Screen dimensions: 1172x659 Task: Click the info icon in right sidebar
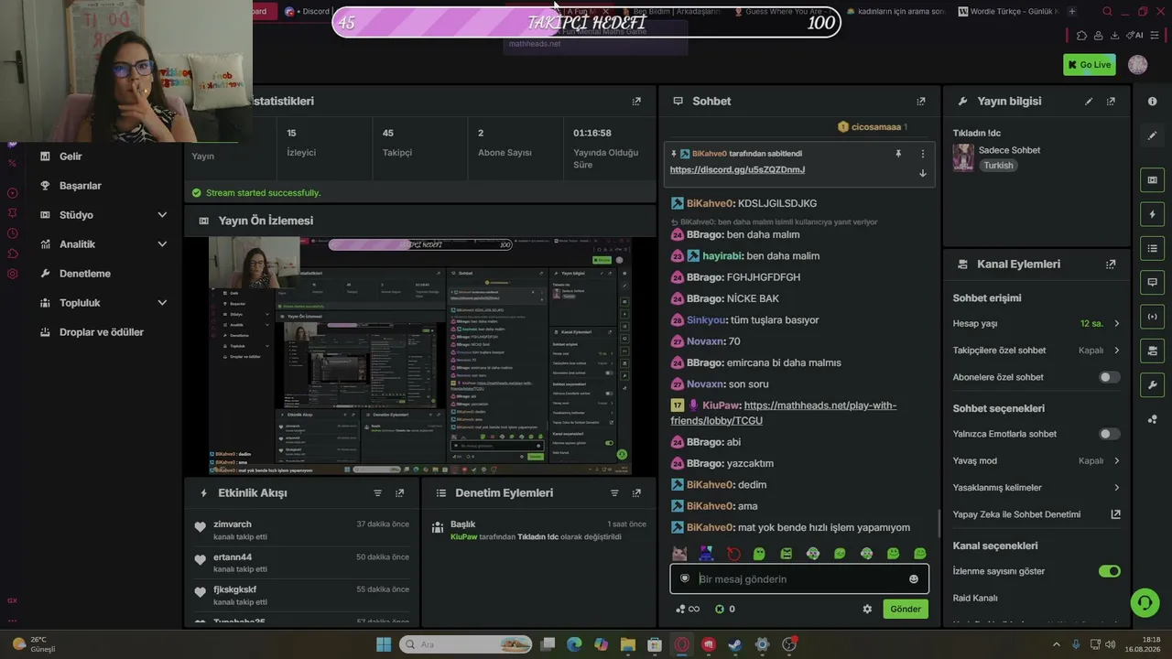pyautogui.click(x=1153, y=102)
